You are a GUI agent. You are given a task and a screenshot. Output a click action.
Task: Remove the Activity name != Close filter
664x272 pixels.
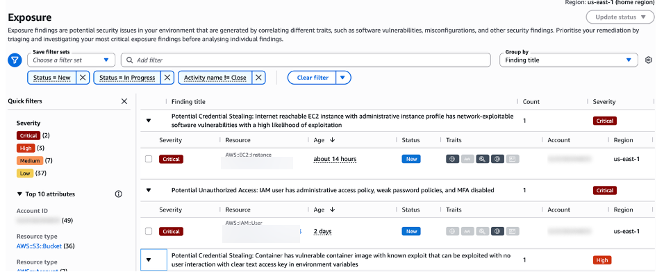[259, 78]
